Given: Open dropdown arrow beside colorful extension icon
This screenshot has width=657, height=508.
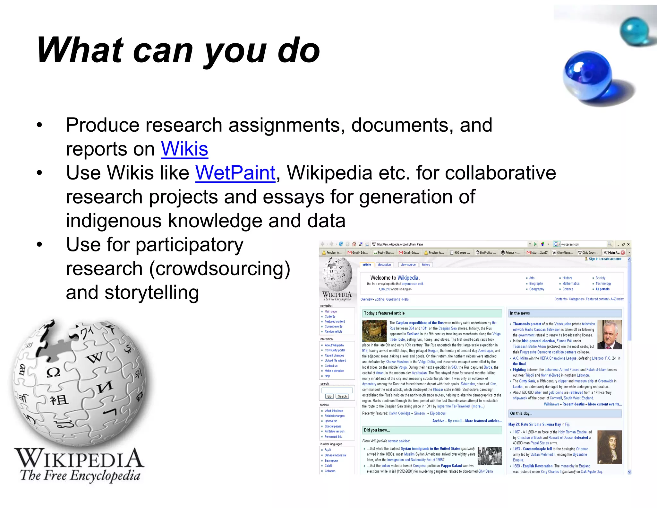Looking at the screenshot, I should tap(548, 244).
